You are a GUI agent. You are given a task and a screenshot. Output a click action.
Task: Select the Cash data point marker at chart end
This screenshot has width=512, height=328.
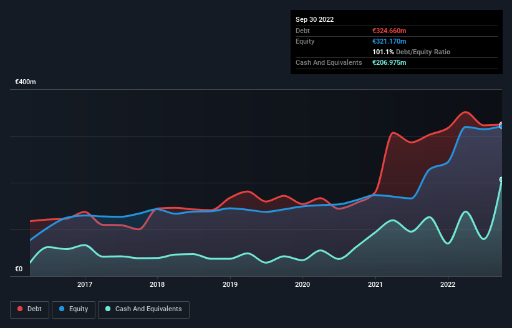501,180
